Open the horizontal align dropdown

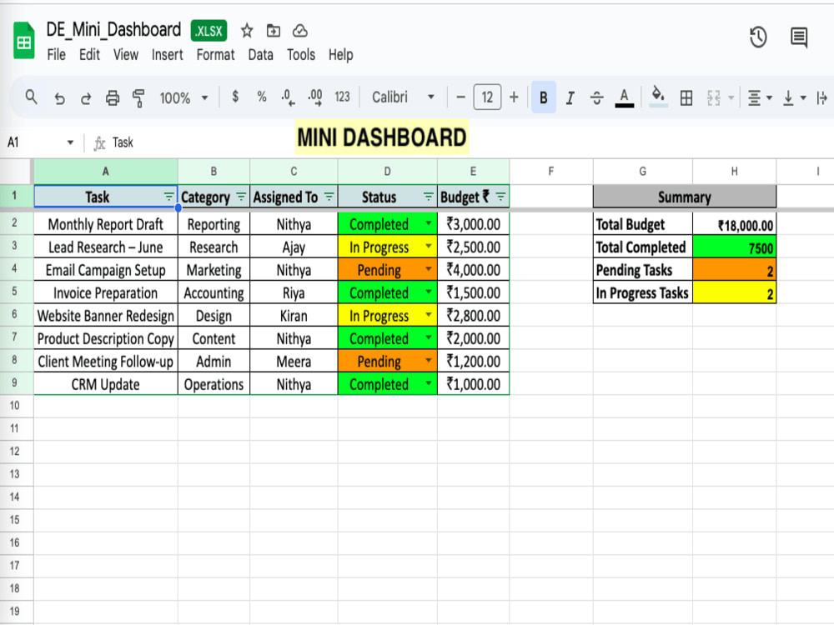760,97
